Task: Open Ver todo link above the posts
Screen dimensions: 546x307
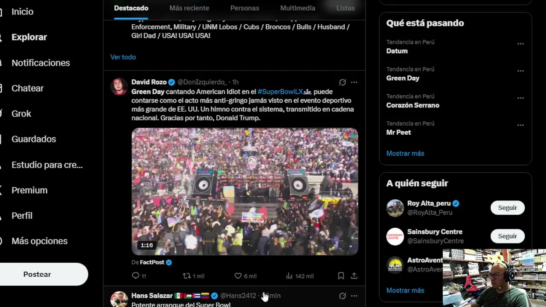Action: 123,57
